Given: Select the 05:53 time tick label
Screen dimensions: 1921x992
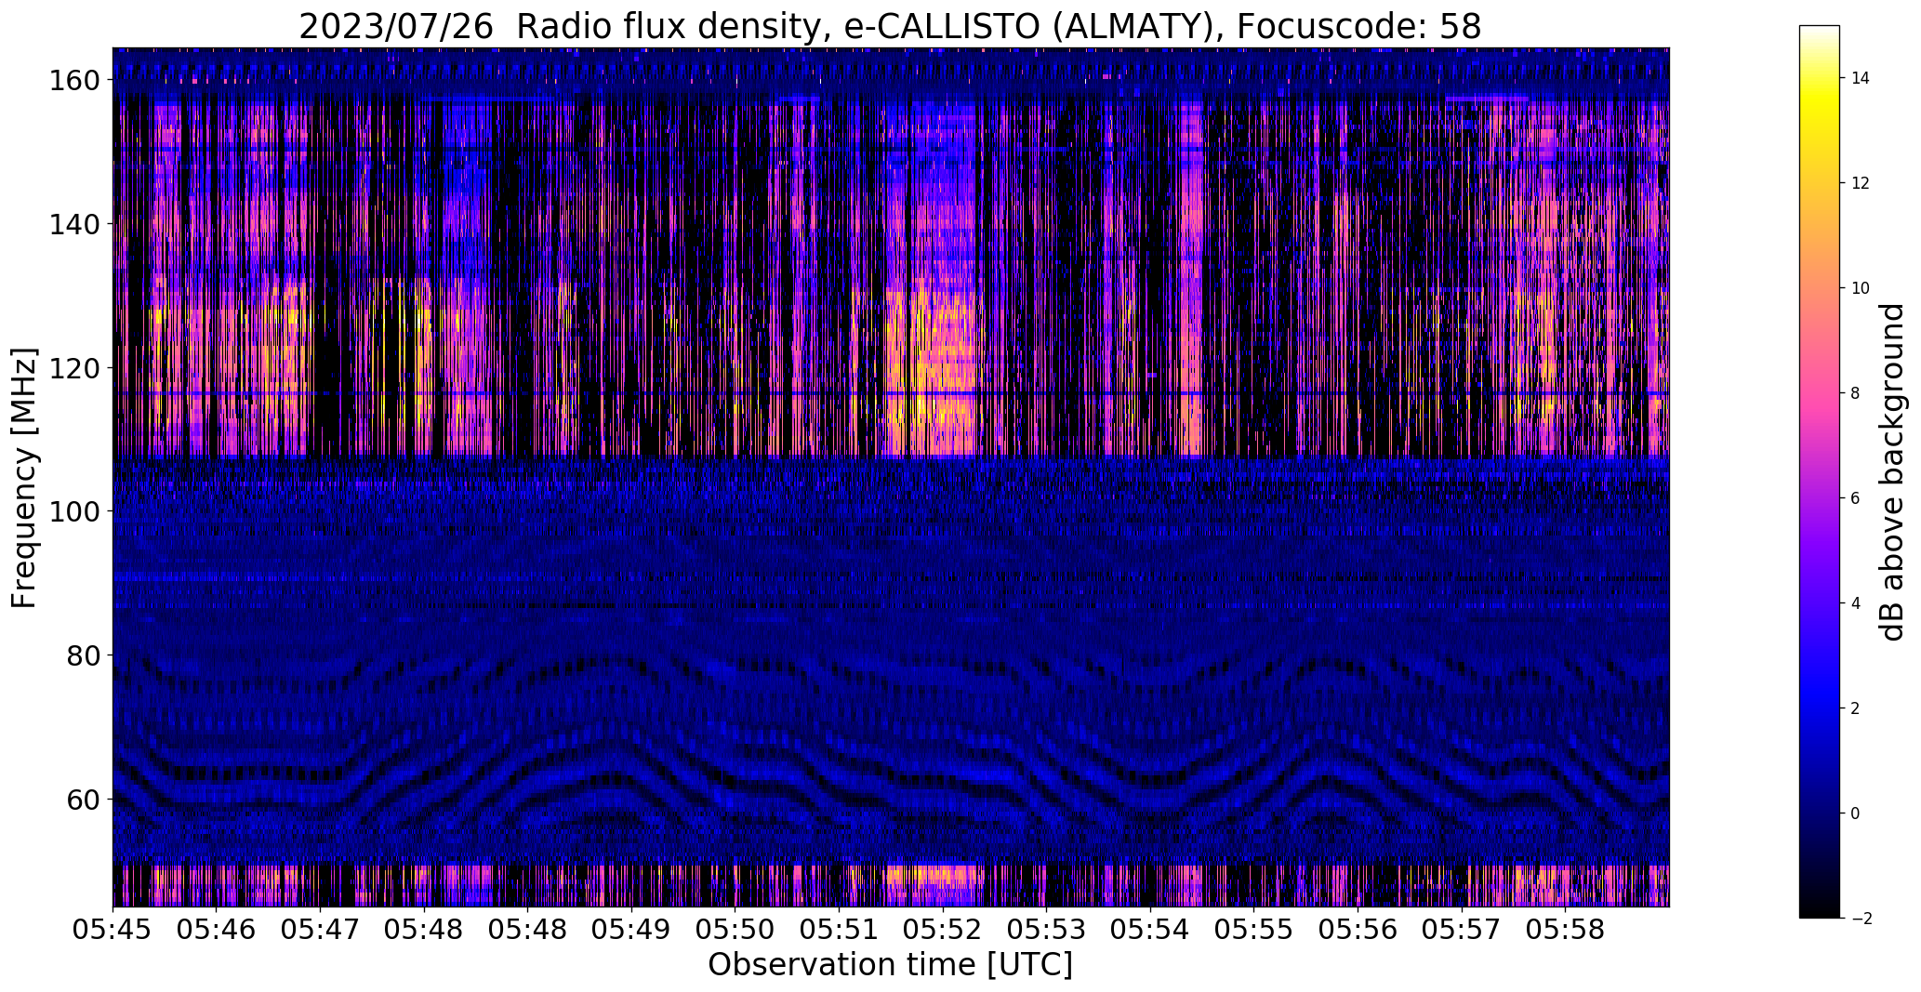Looking at the screenshot, I should (x=1046, y=929).
